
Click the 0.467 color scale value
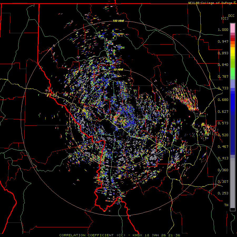[223, 147]
